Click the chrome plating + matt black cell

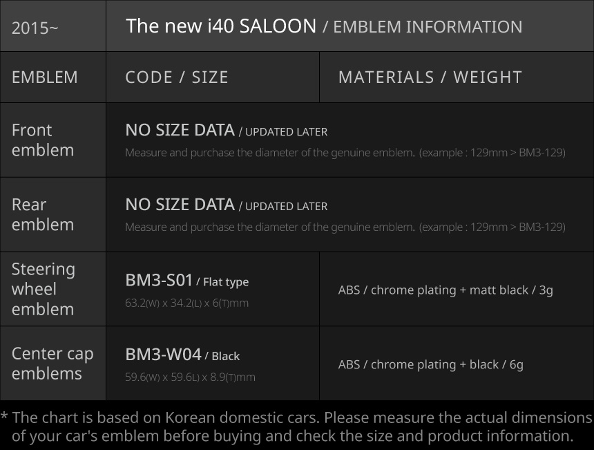tap(445, 290)
